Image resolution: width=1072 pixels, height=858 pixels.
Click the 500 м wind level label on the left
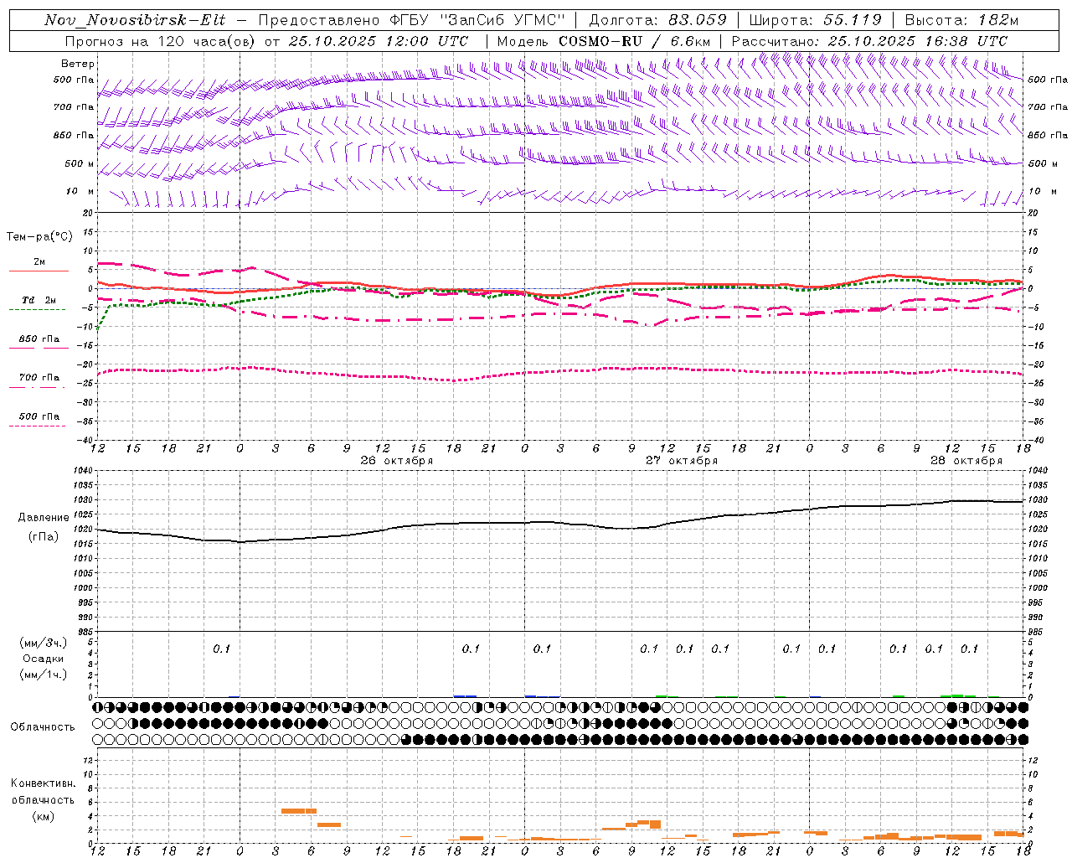point(79,163)
